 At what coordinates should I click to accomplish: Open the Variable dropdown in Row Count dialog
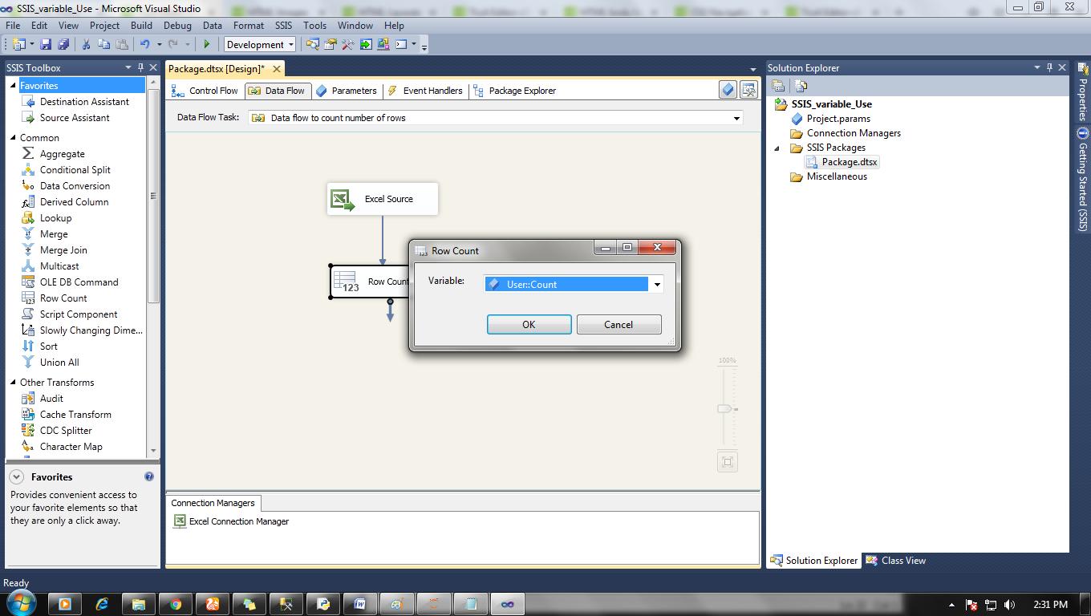click(657, 284)
